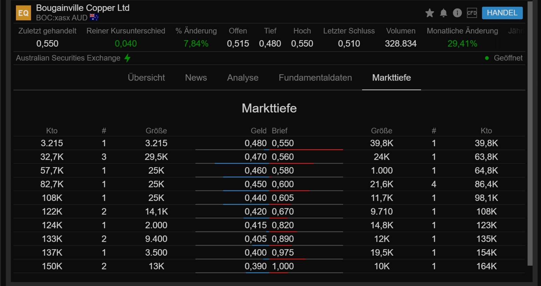Click the Australian Securities Exchange label
This screenshot has width=541, height=286.
pos(68,58)
